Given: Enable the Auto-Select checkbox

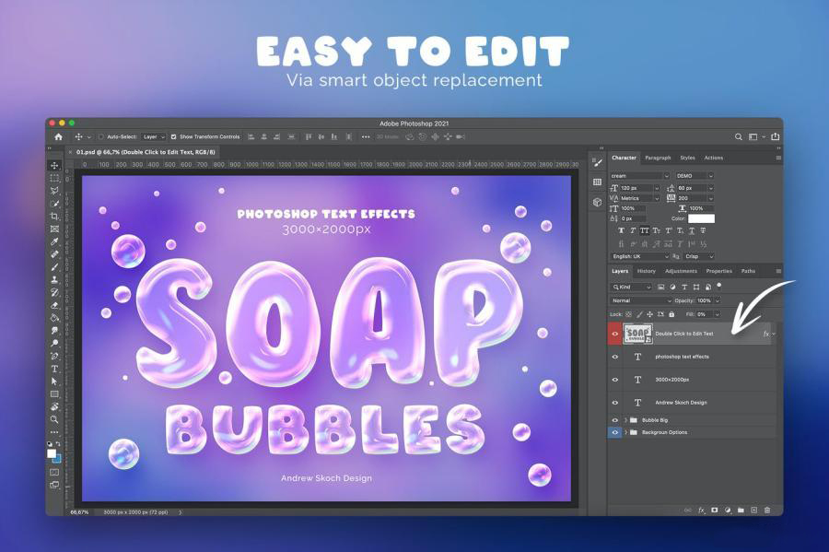Looking at the screenshot, I should (101, 136).
